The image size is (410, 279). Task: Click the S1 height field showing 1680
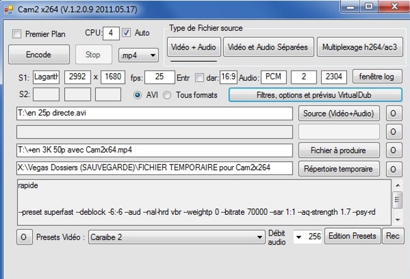[x=113, y=77]
